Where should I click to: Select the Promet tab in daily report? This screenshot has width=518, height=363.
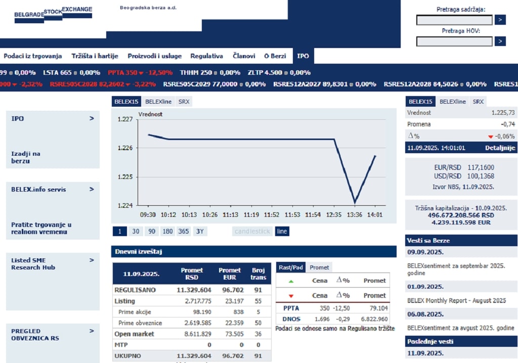point(319,267)
